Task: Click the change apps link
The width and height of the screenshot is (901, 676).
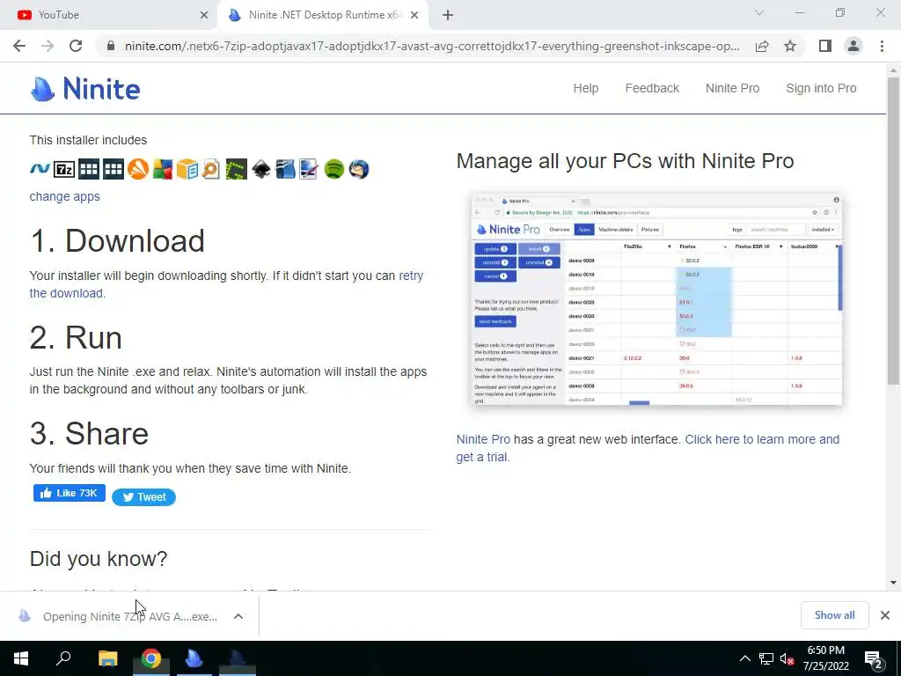Action: click(64, 196)
